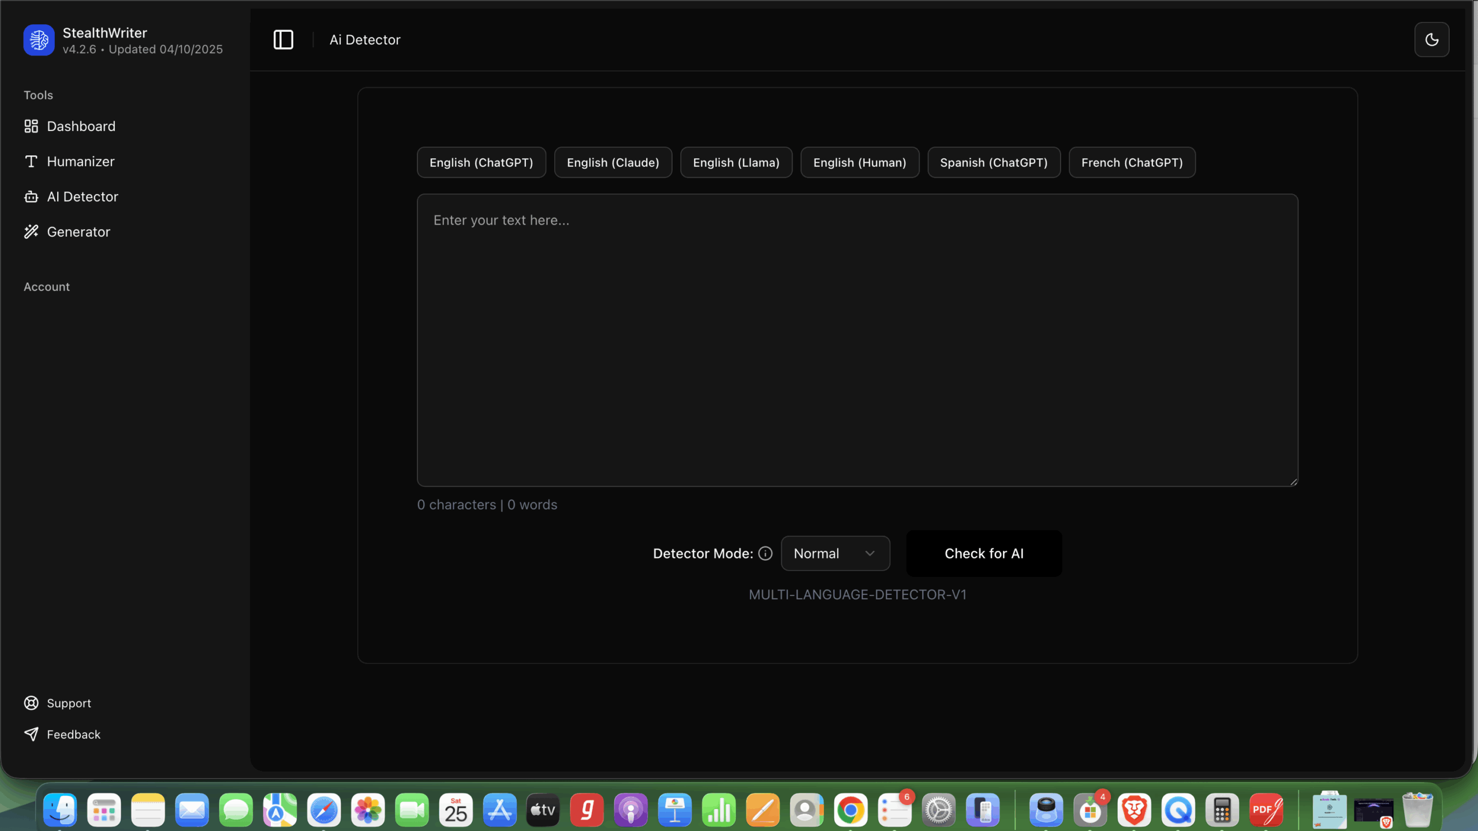Click the Support lifebuoy icon
The height and width of the screenshot is (831, 1478).
click(x=31, y=703)
